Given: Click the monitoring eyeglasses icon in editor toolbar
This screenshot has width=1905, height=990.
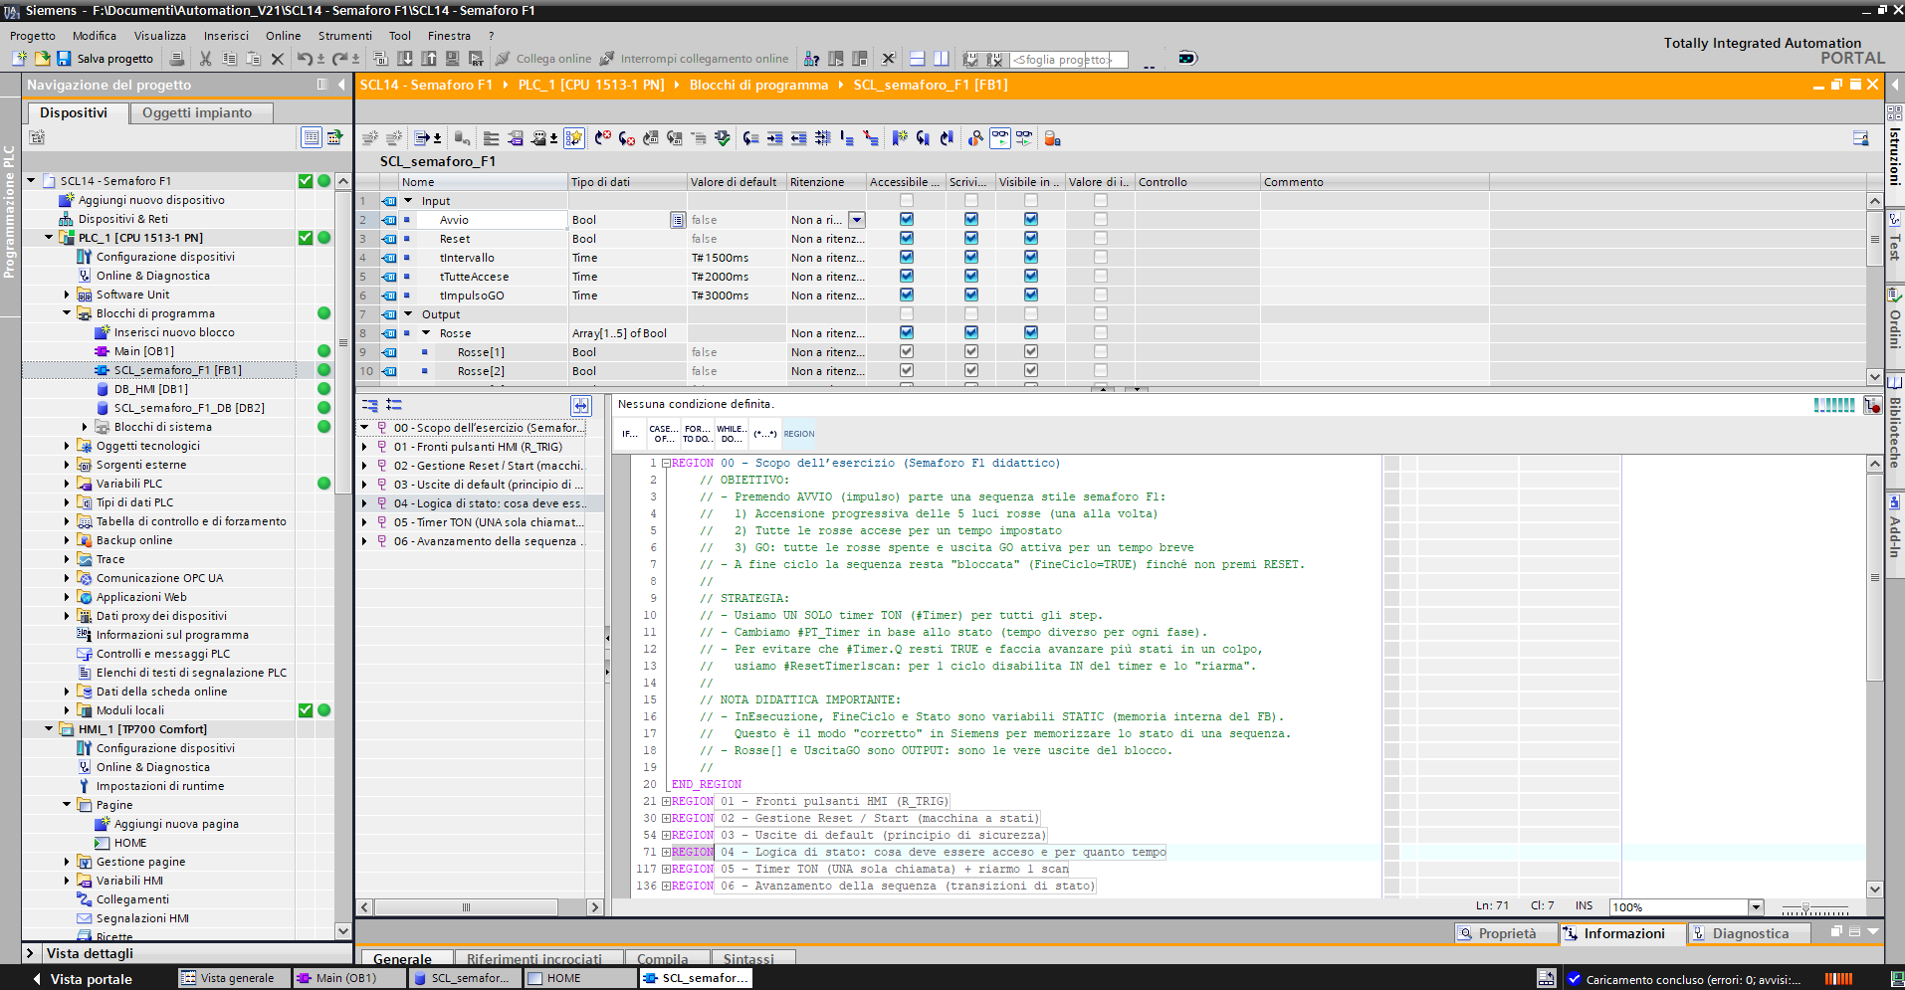Looking at the screenshot, I should 999,138.
